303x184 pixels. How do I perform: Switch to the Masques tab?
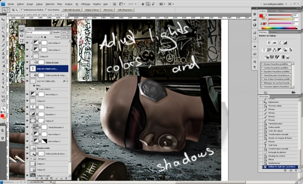[273, 32]
